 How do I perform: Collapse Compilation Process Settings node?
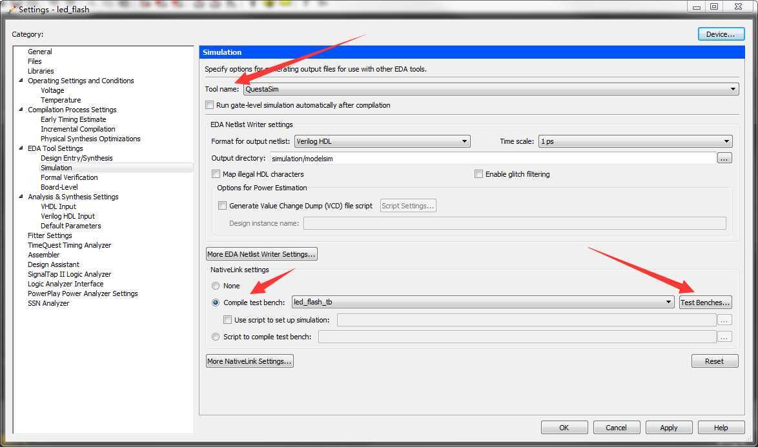point(21,110)
